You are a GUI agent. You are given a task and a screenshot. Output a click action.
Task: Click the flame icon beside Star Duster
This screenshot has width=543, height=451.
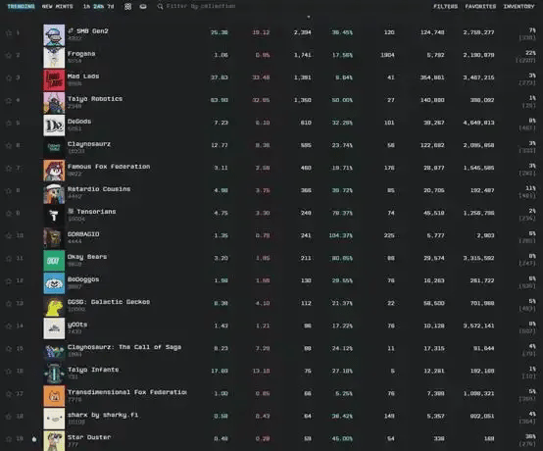coord(34,439)
